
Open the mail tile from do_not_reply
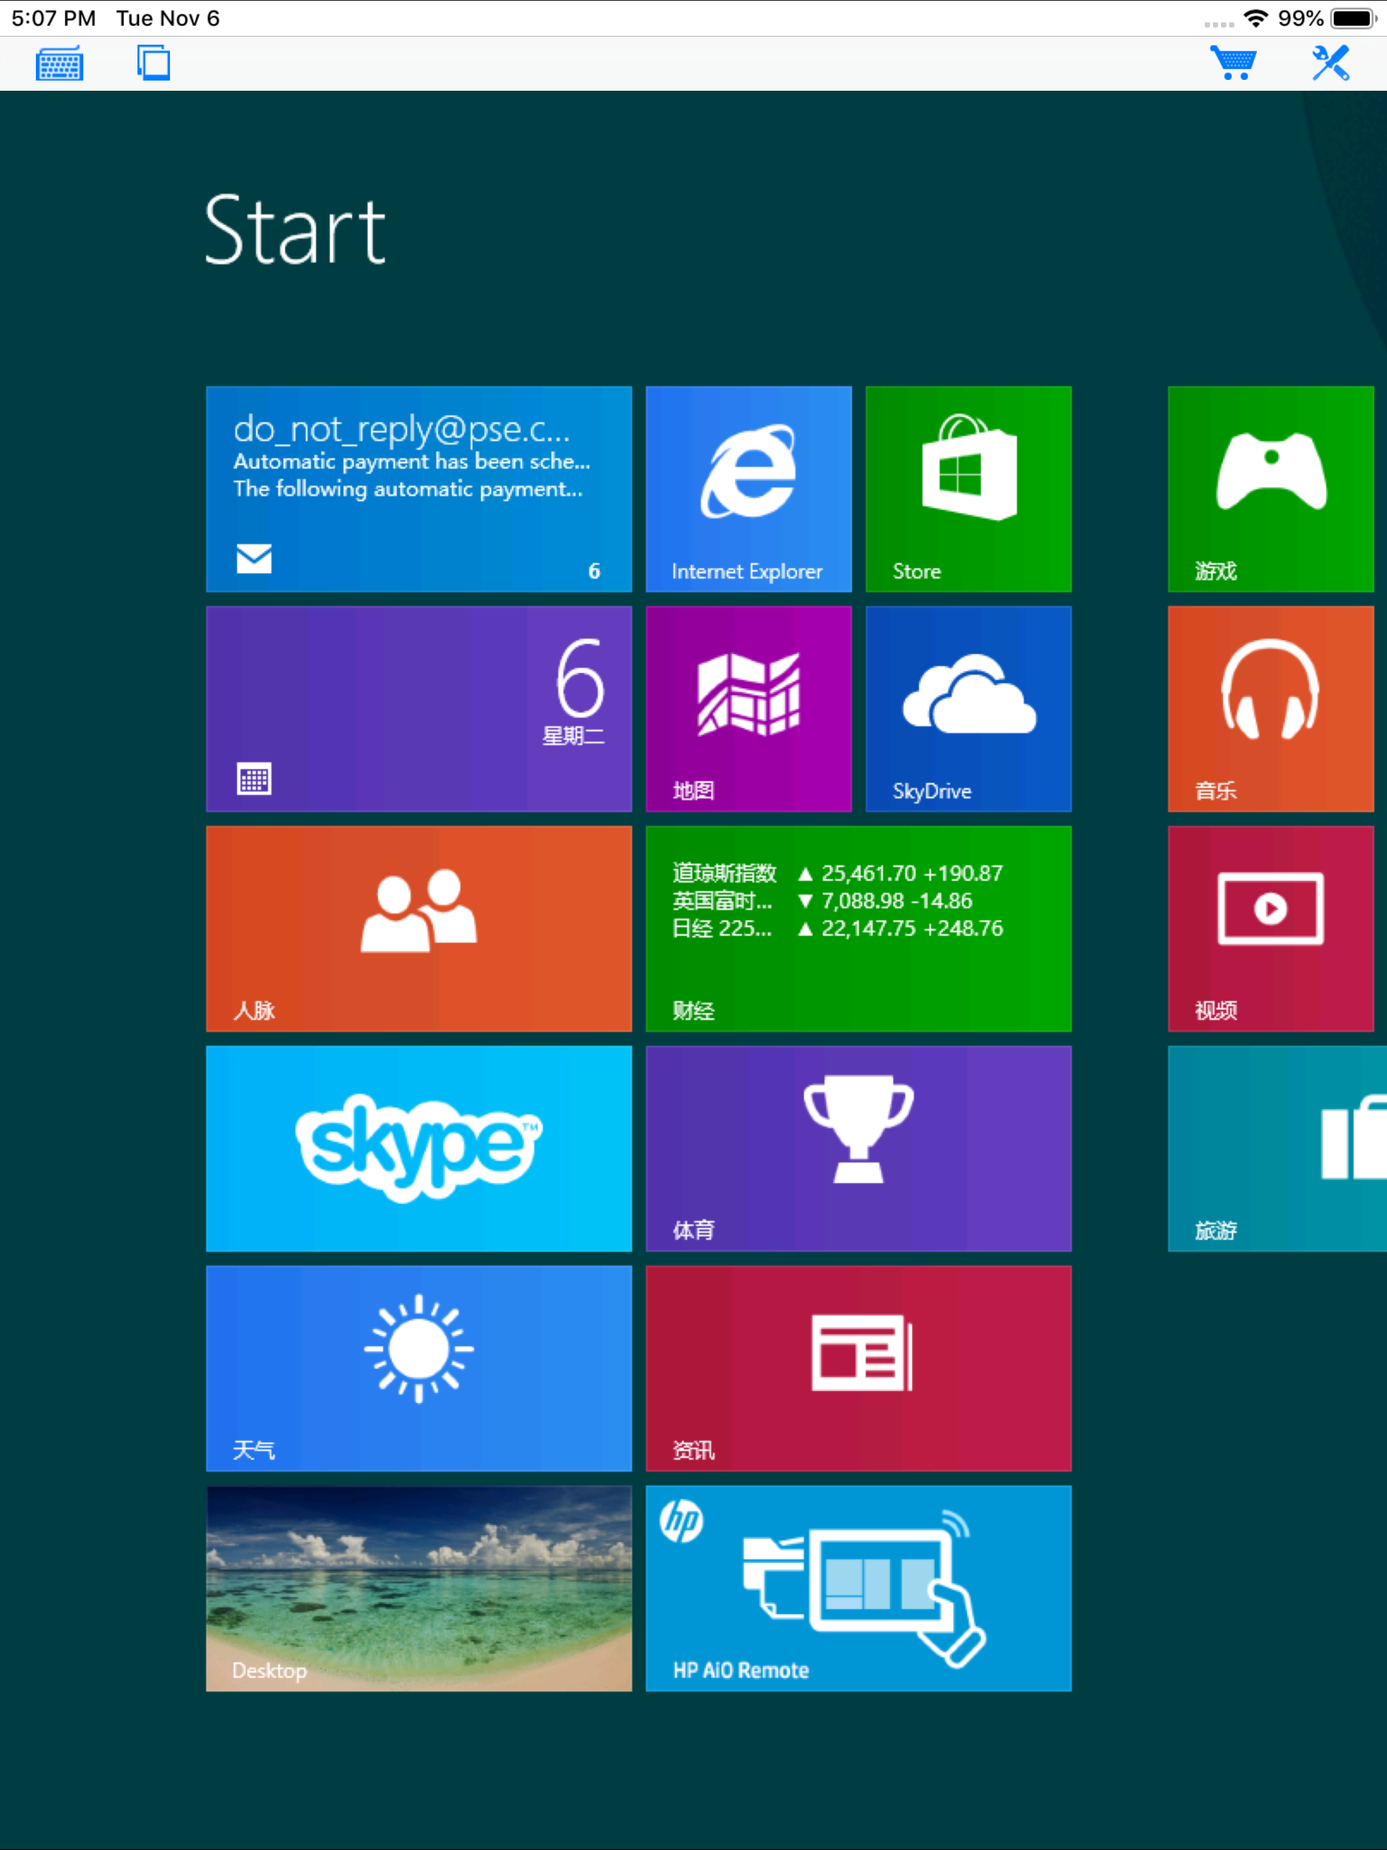419,488
